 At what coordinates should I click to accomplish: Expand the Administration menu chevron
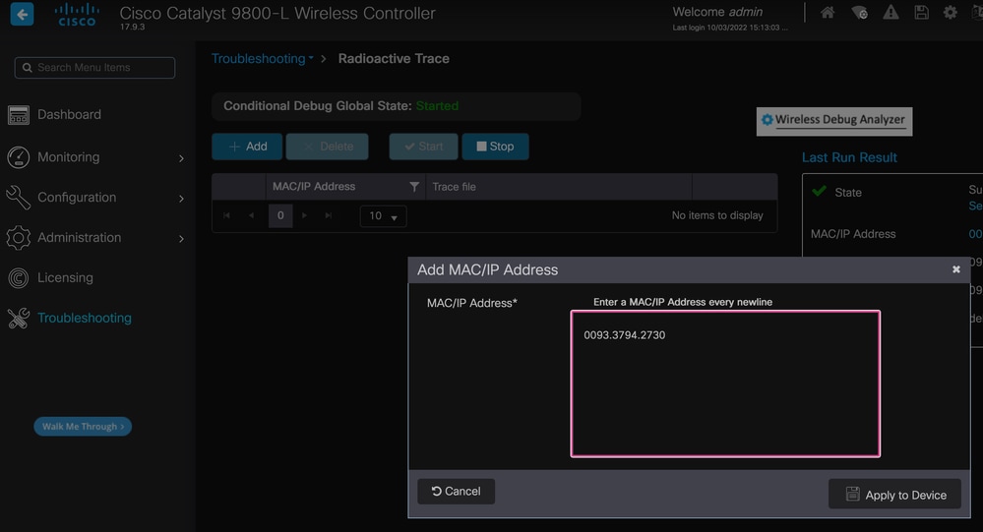[181, 239]
